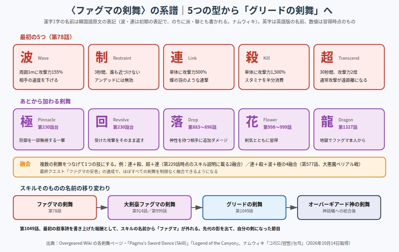
Task: Click the text アンデッドには無効
Action: point(114,80)
